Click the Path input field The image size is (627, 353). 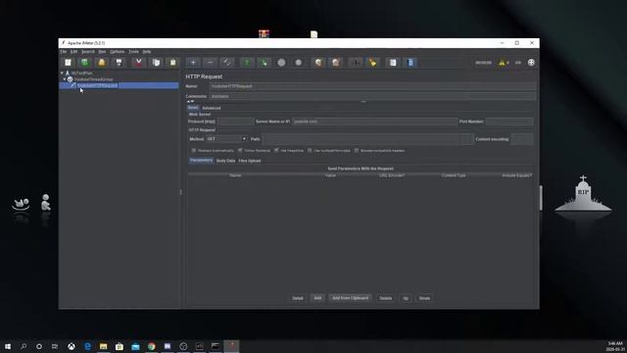tap(367, 139)
